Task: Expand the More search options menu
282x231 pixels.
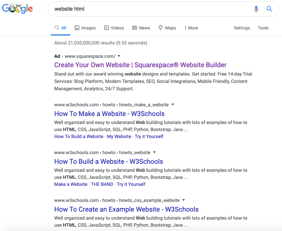Action: tap(191, 28)
